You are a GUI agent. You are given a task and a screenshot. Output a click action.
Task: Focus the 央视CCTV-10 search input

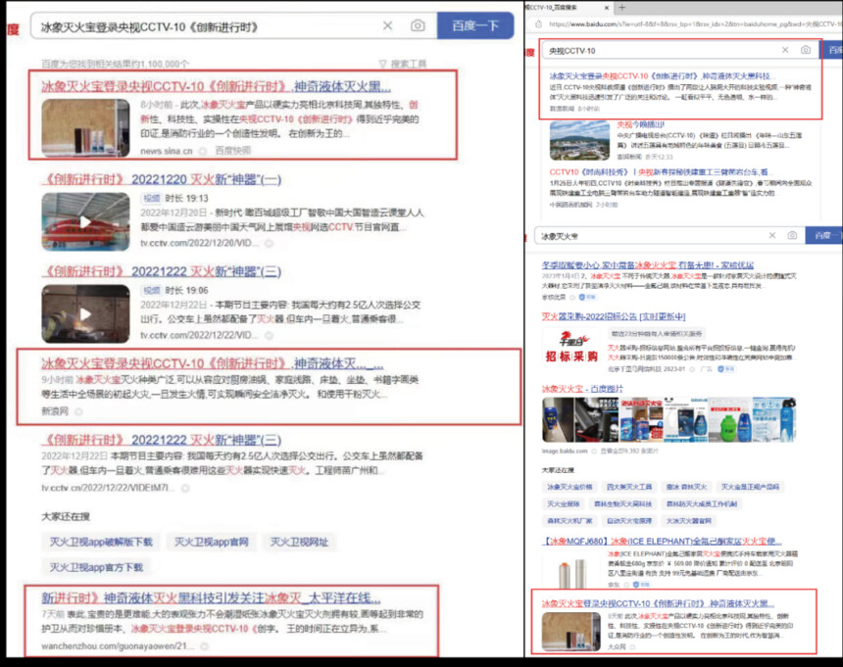(662, 51)
